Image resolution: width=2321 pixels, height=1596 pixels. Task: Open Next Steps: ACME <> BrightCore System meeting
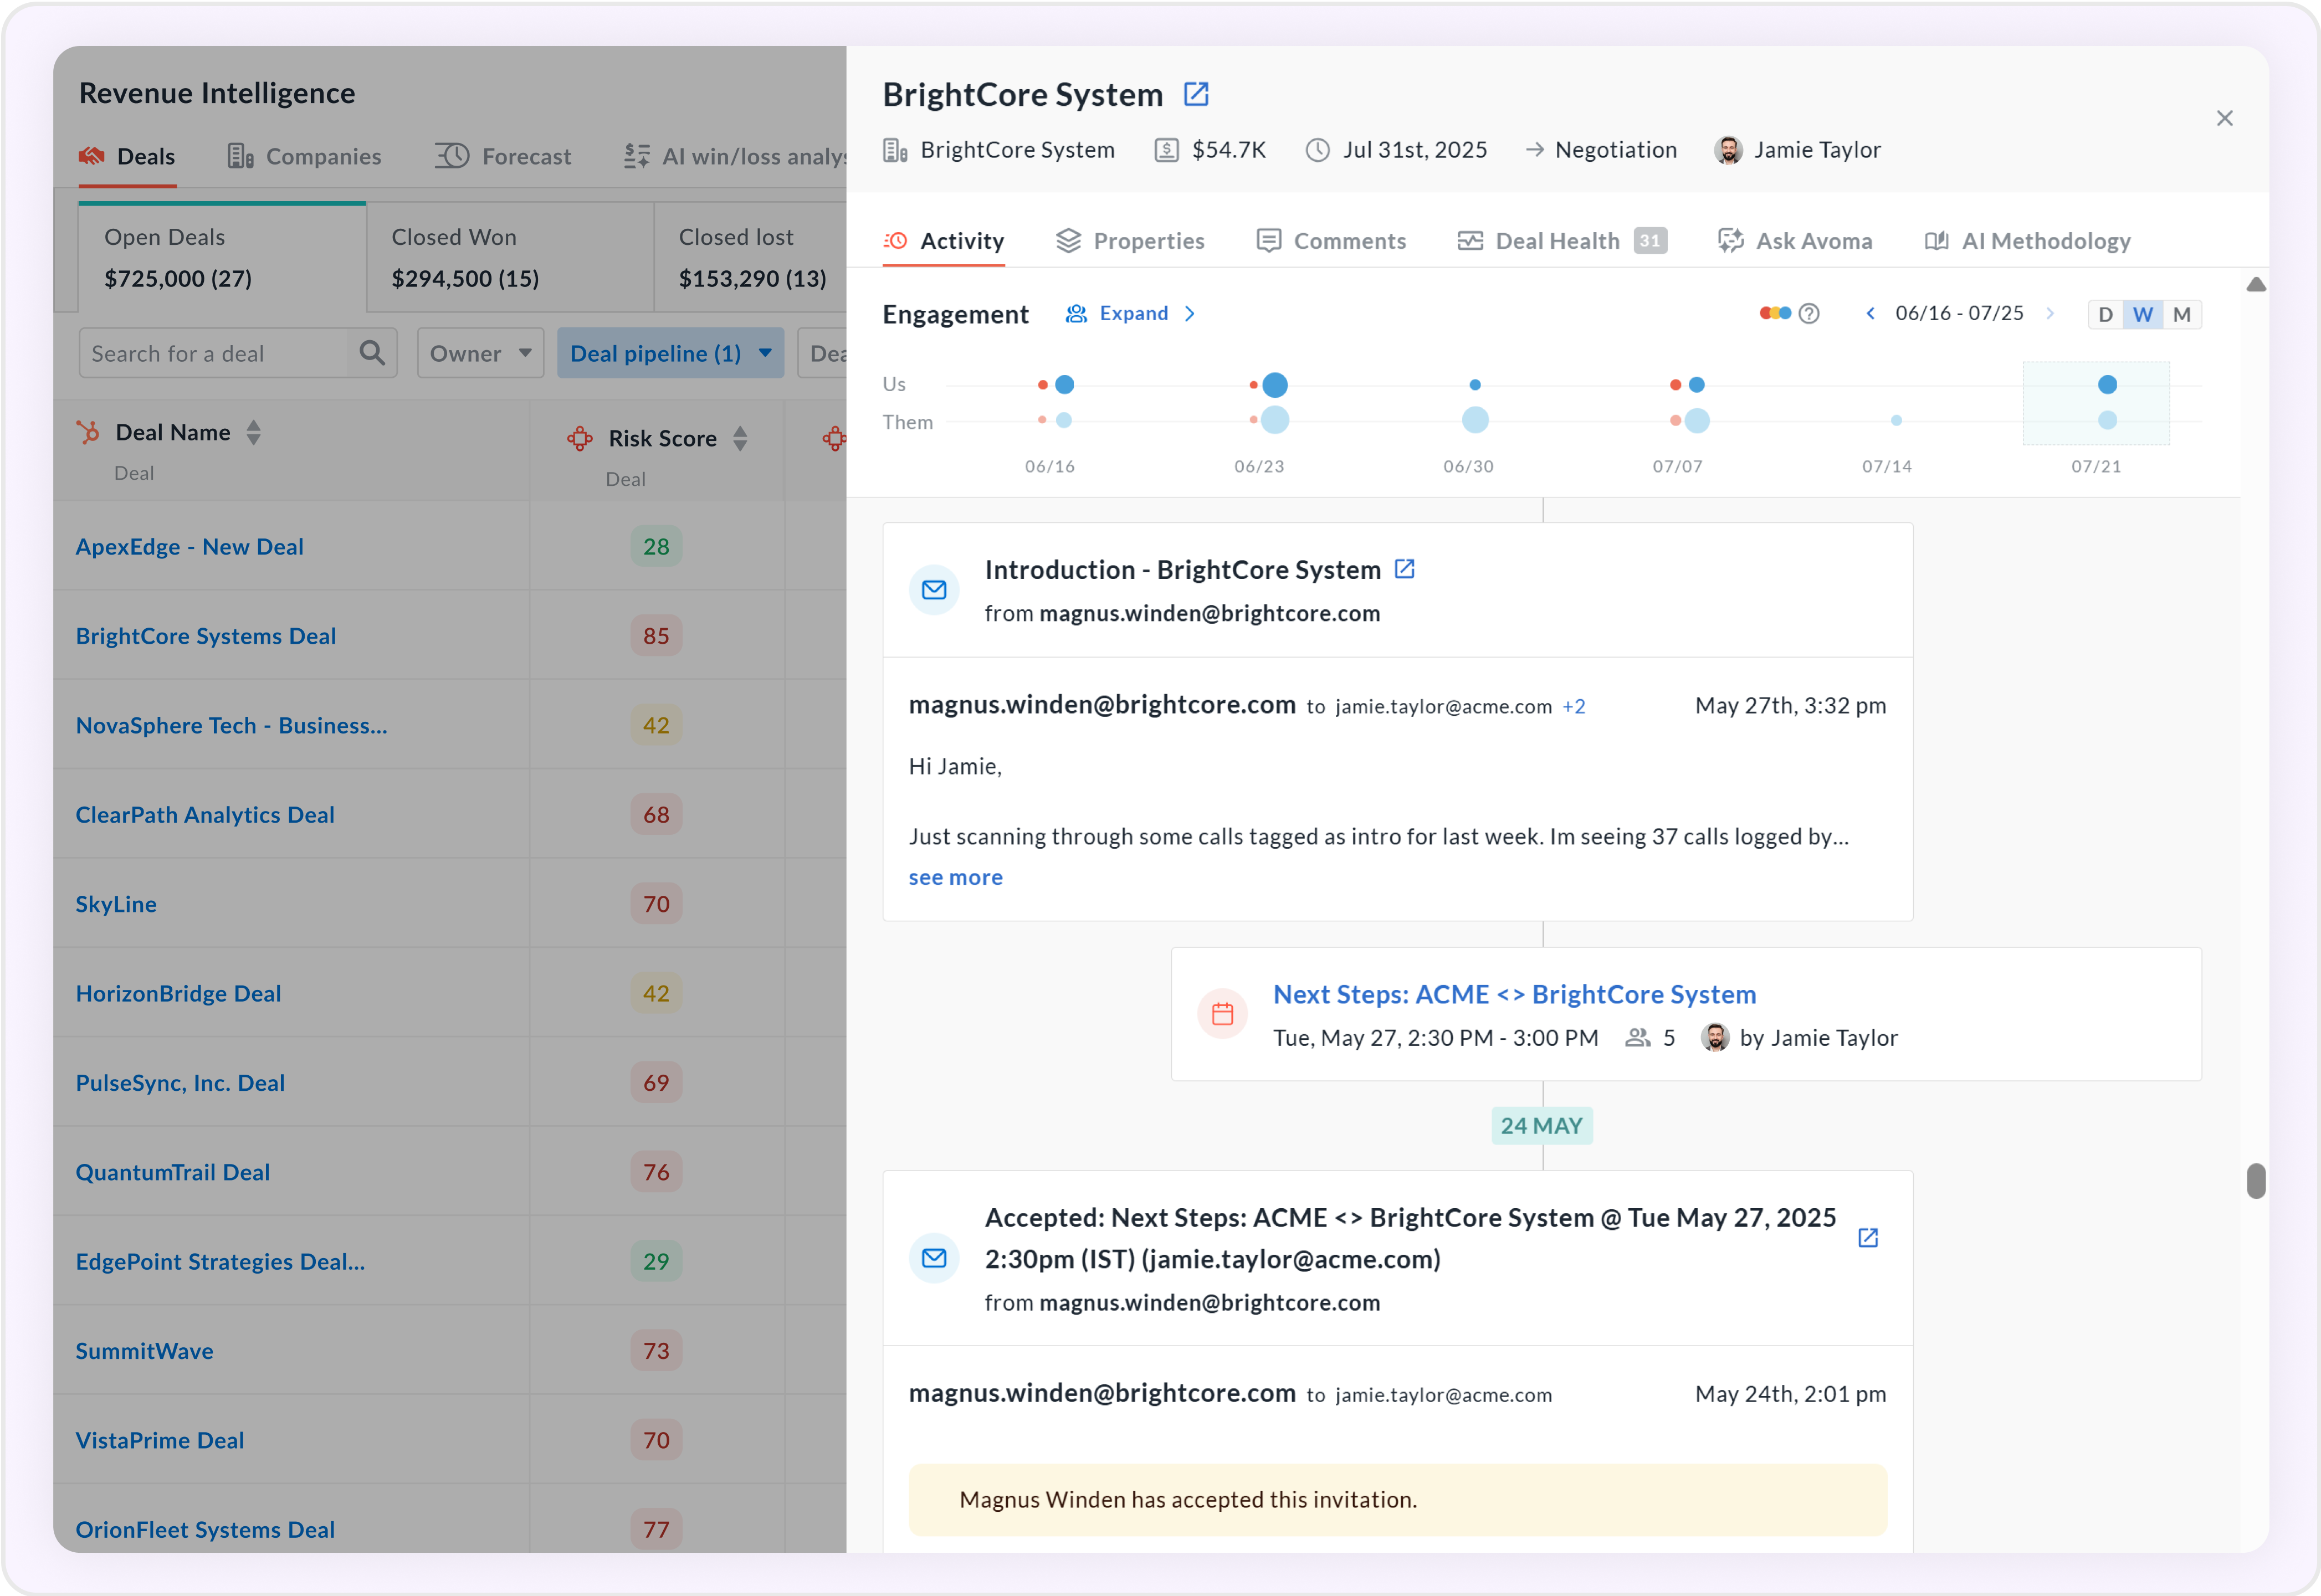(1514, 995)
